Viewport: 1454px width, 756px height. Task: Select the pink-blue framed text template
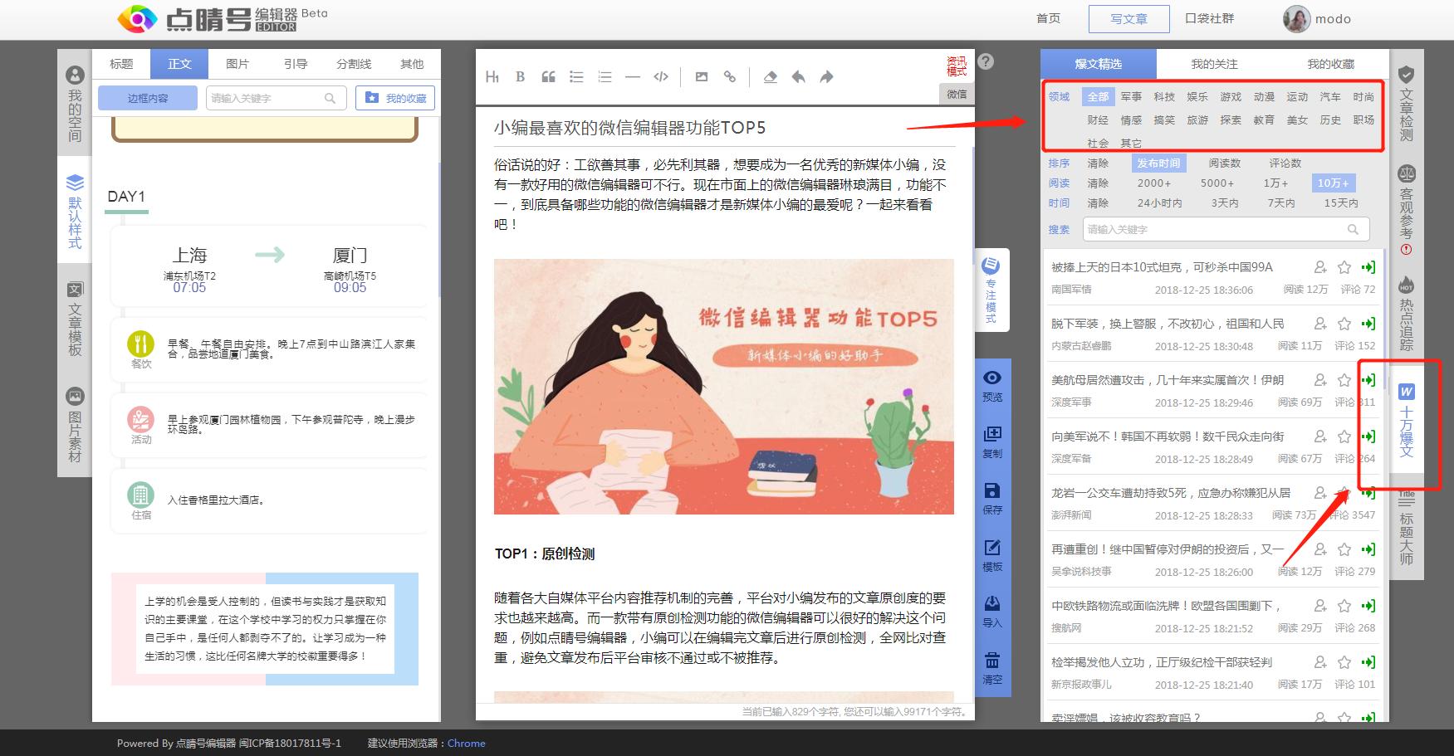tap(265, 629)
